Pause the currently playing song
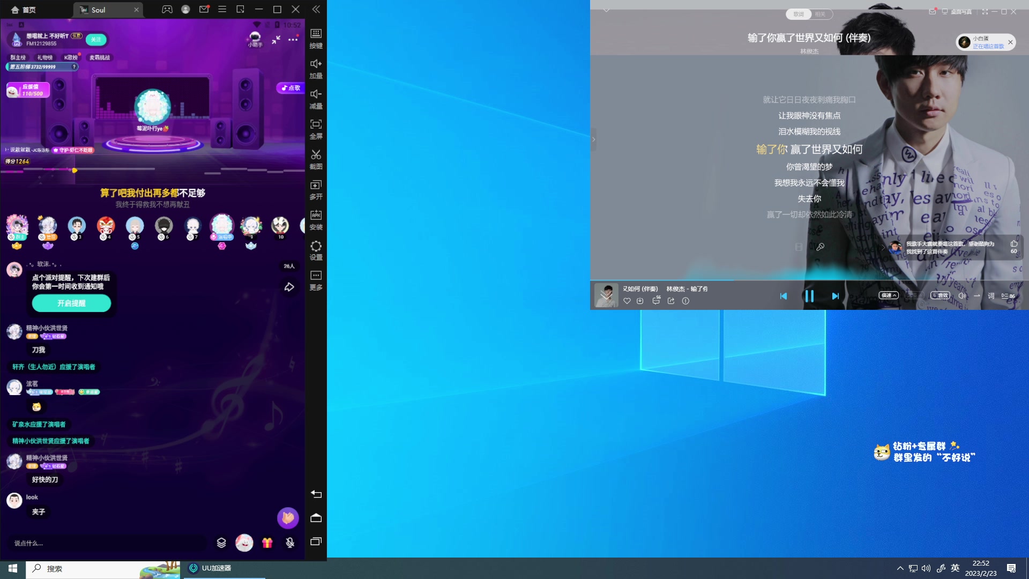Screen dimensions: 1029x579 (x=809, y=296)
